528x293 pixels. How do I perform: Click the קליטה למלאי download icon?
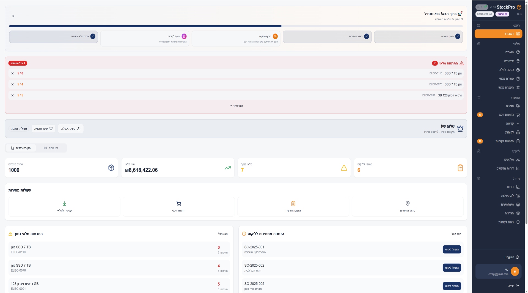pos(64,204)
